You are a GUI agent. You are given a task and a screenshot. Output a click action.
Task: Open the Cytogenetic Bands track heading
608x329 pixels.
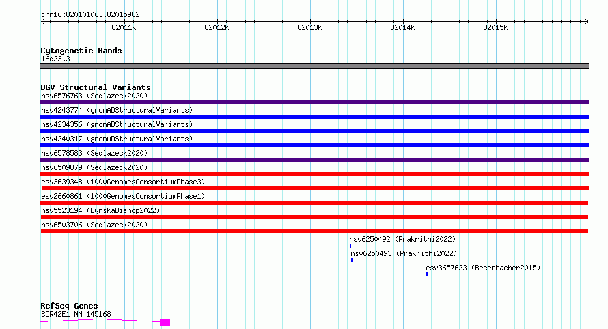pos(81,51)
